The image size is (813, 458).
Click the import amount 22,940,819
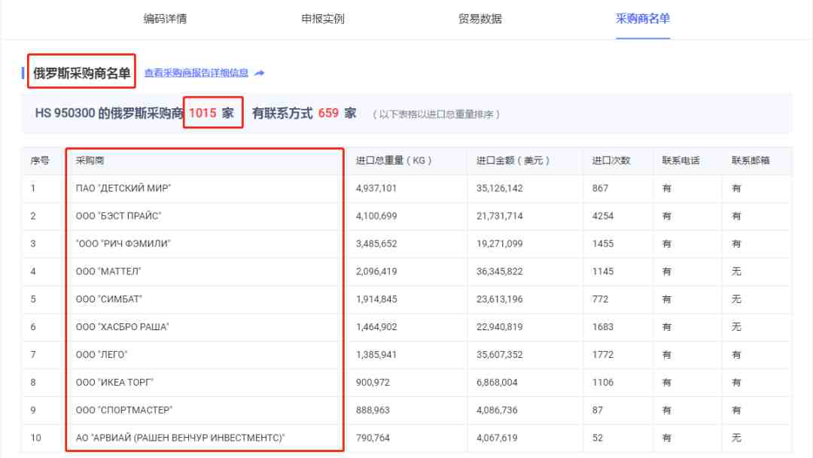click(x=500, y=327)
